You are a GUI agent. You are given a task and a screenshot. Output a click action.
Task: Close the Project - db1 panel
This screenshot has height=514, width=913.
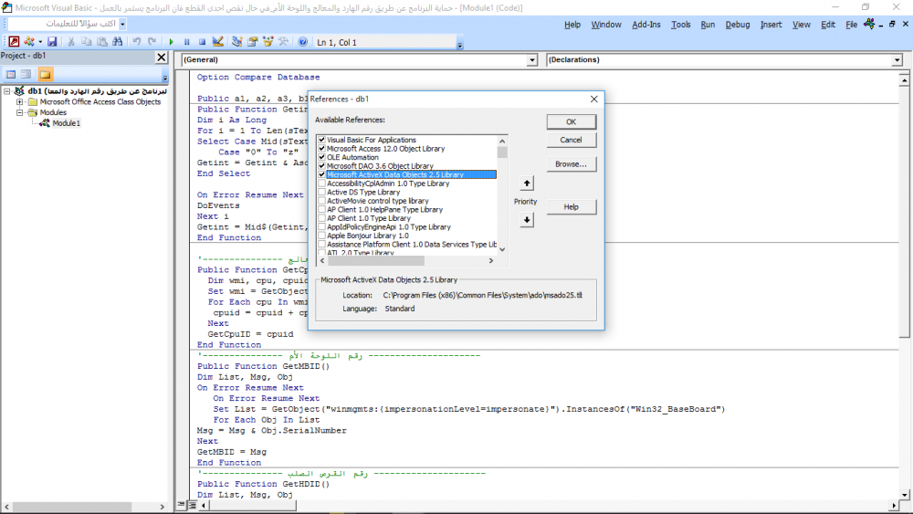tap(162, 57)
